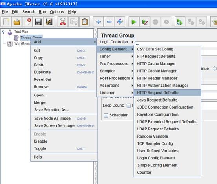The height and width of the screenshot is (184, 217).
Task: Choose HTTP Authorization Manager
Action: coord(168,86)
